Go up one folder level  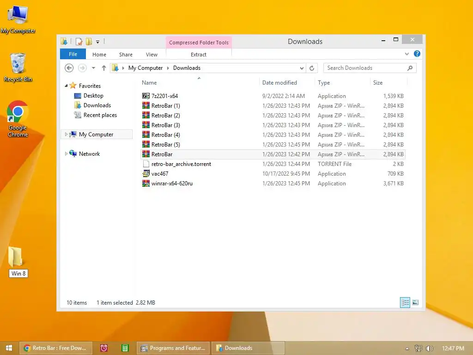(104, 68)
